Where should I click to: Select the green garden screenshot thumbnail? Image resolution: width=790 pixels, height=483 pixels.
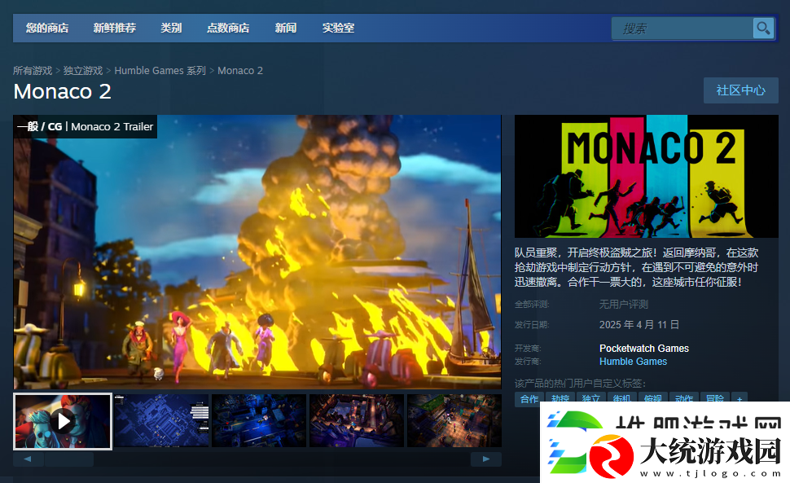(454, 420)
